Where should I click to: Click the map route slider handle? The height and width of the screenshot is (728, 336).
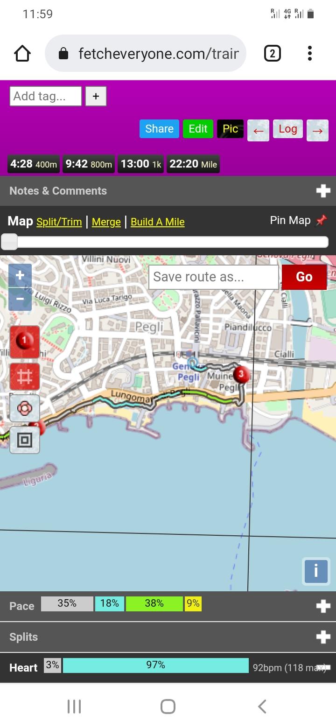9,242
